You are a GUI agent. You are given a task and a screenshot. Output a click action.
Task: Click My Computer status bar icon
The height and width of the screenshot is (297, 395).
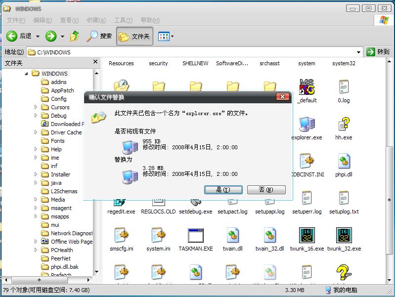(328, 290)
